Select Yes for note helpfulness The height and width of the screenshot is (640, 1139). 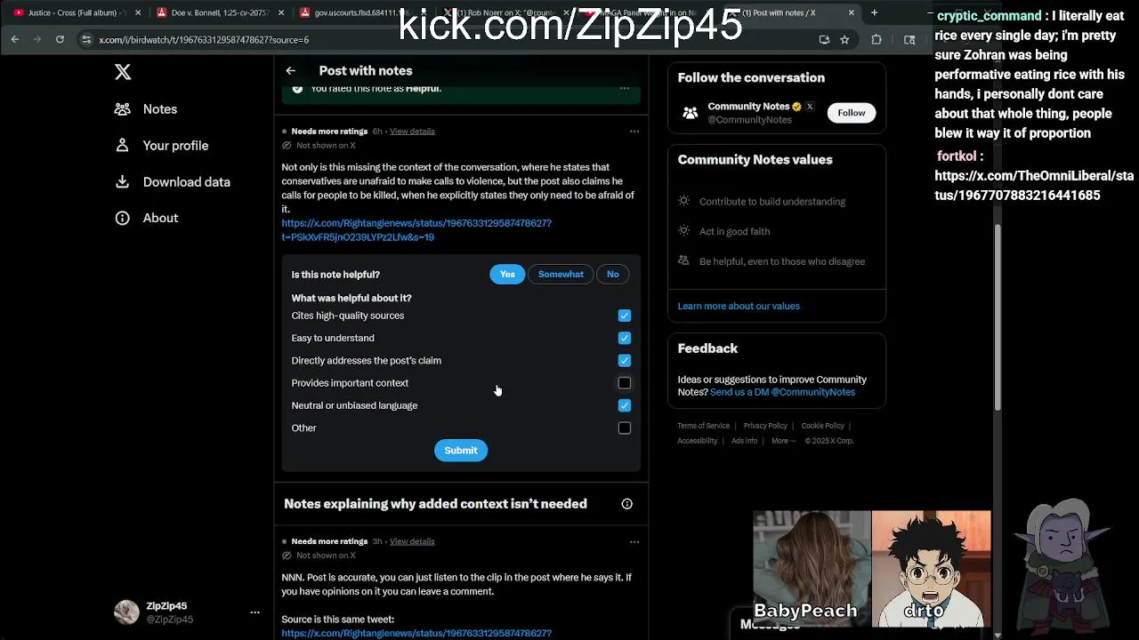pyautogui.click(x=507, y=275)
